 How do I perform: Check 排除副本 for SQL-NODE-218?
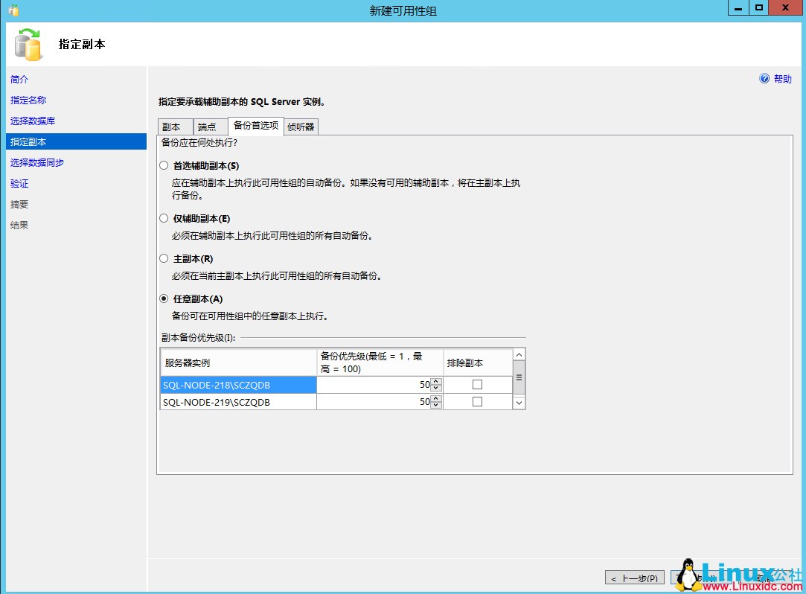point(479,385)
